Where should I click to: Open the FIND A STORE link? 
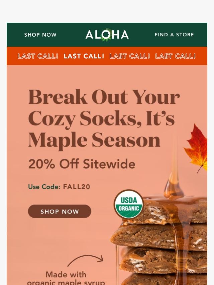pos(174,34)
